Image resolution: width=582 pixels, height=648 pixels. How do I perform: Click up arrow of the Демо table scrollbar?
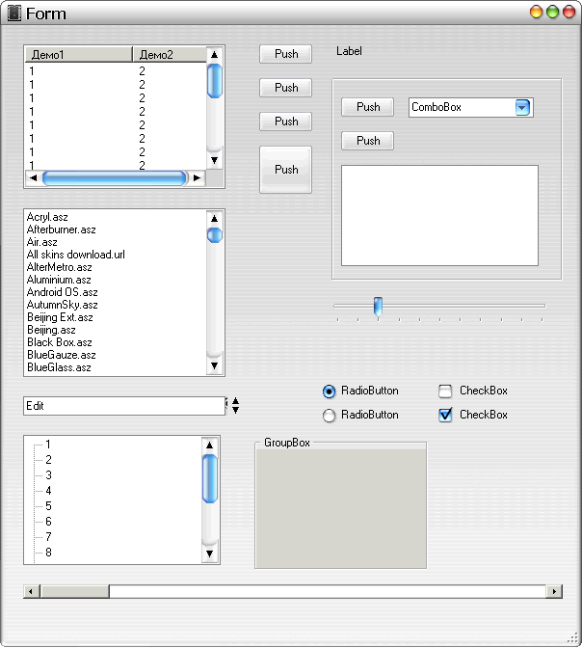click(214, 55)
